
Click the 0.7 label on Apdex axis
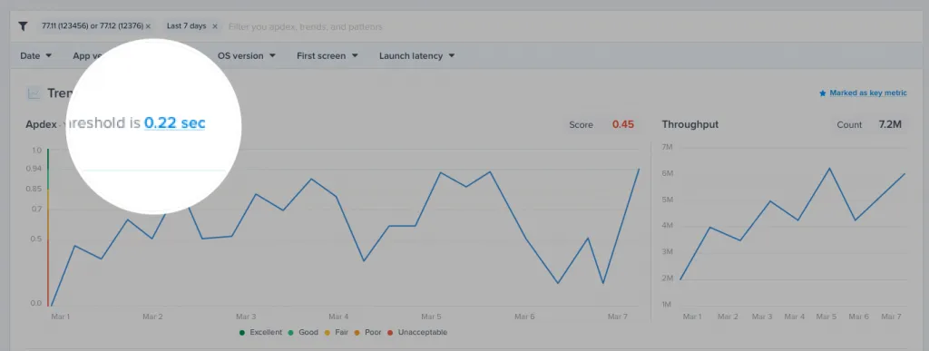(x=36, y=209)
